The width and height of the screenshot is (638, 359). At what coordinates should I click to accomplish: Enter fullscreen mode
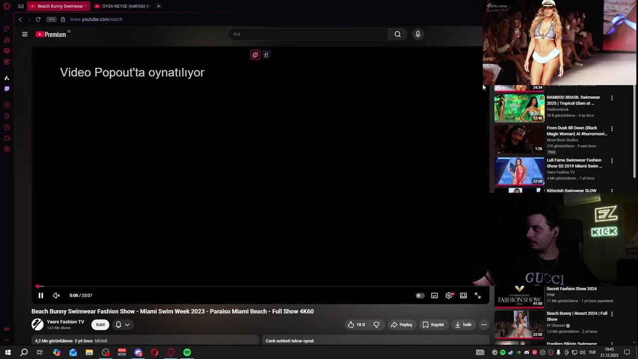click(x=478, y=296)
